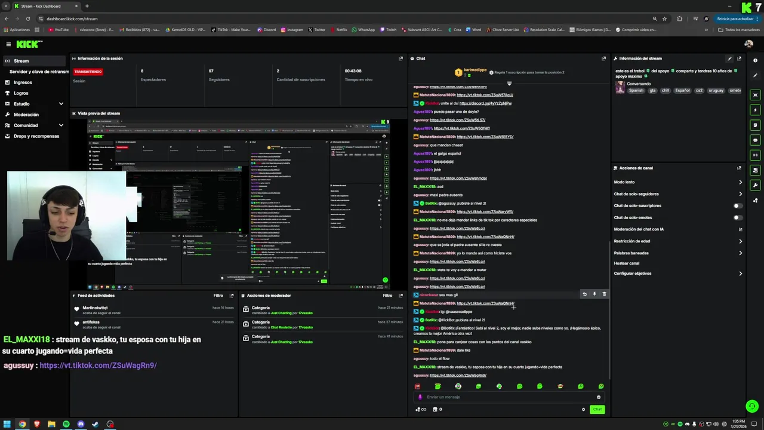The image size is (764, 430).
Task: Pop out the Información de la sesión panel
Action: (401, 59)
